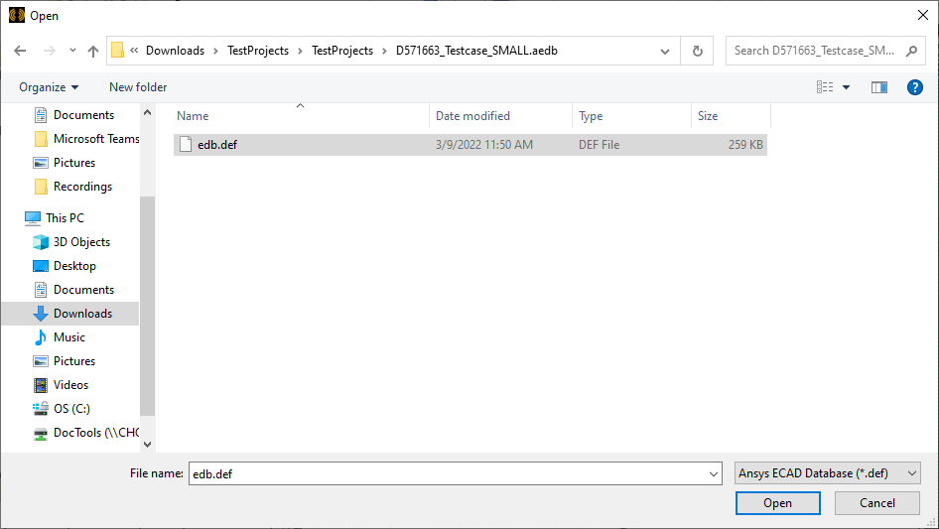Click navigation pane scroll down arrow
This screenshot has width=939, height=529.
(147, 445)
